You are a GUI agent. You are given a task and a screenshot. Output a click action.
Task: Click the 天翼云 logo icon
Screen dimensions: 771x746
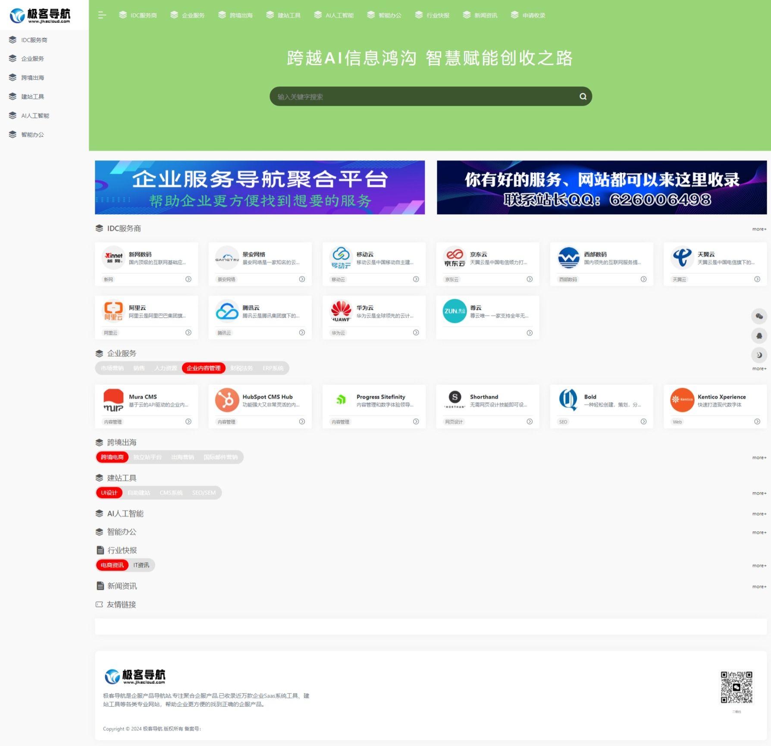(x=683, y=257)
